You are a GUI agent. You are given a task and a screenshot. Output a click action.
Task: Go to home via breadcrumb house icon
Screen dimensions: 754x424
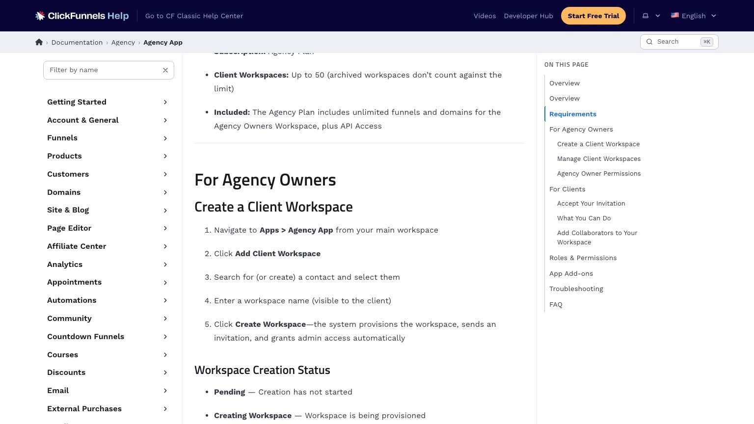click(39, 42)
